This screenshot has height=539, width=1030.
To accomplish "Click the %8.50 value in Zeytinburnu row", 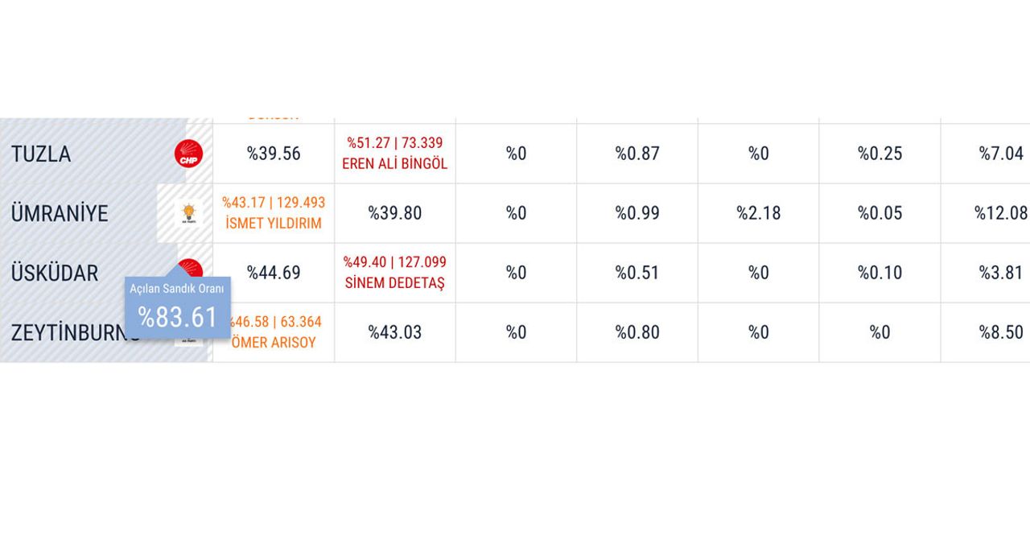I will (1001, 332).
